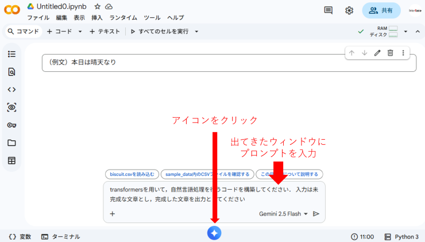The height and width of the screenshot is (242, 425).
Task: Open the code snippets sidebar icon
Action: point(11,90)
